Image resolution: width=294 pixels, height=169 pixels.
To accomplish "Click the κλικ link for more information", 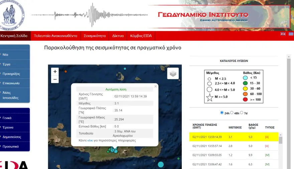I will click(90, 141).
